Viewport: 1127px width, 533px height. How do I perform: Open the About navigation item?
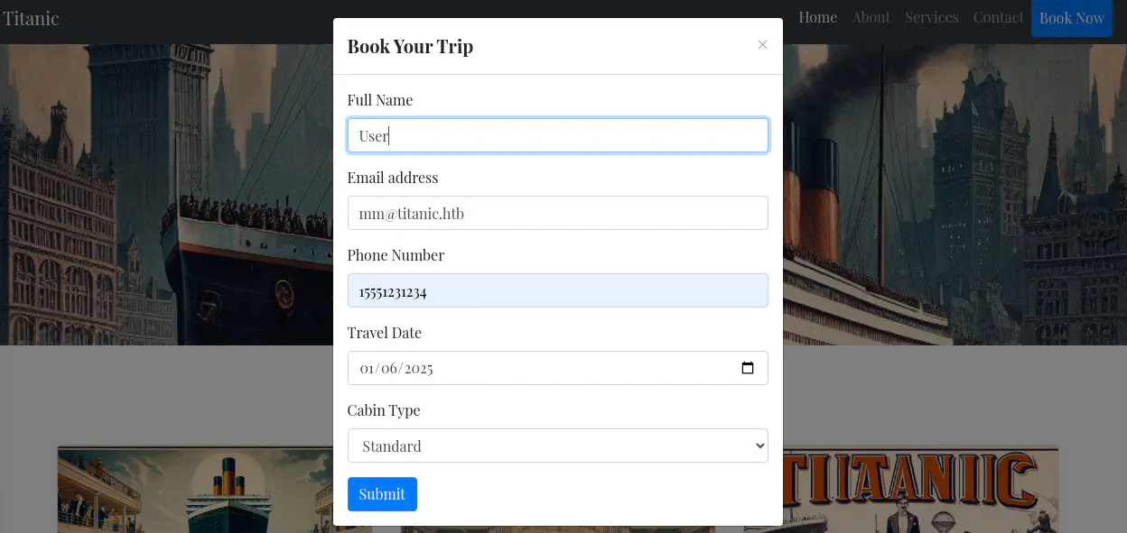(x=871, y=17)
